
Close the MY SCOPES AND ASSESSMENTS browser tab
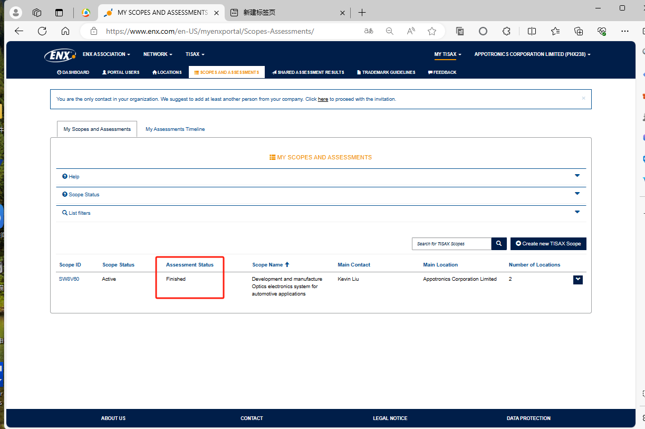tap(216, 13)
